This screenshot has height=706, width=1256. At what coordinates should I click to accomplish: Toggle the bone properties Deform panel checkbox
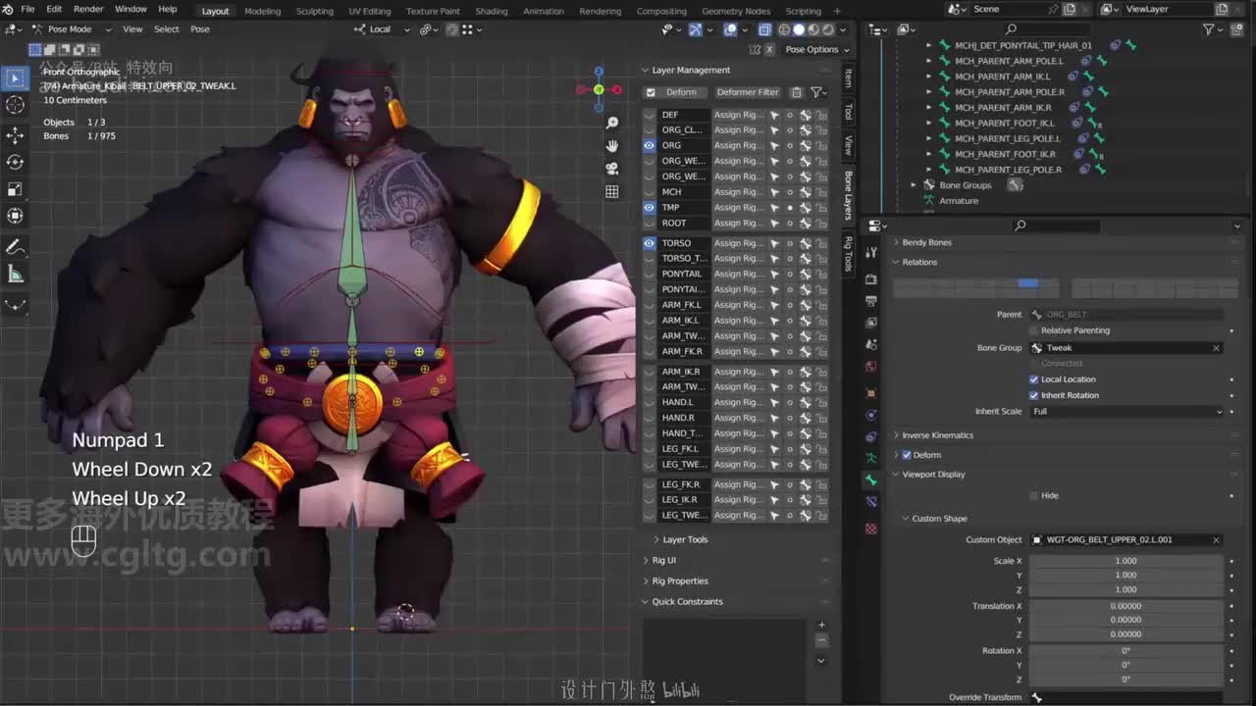(907, 455)
